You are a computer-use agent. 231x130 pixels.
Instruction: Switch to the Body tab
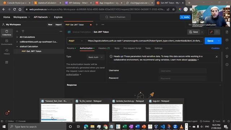point(117,48)
